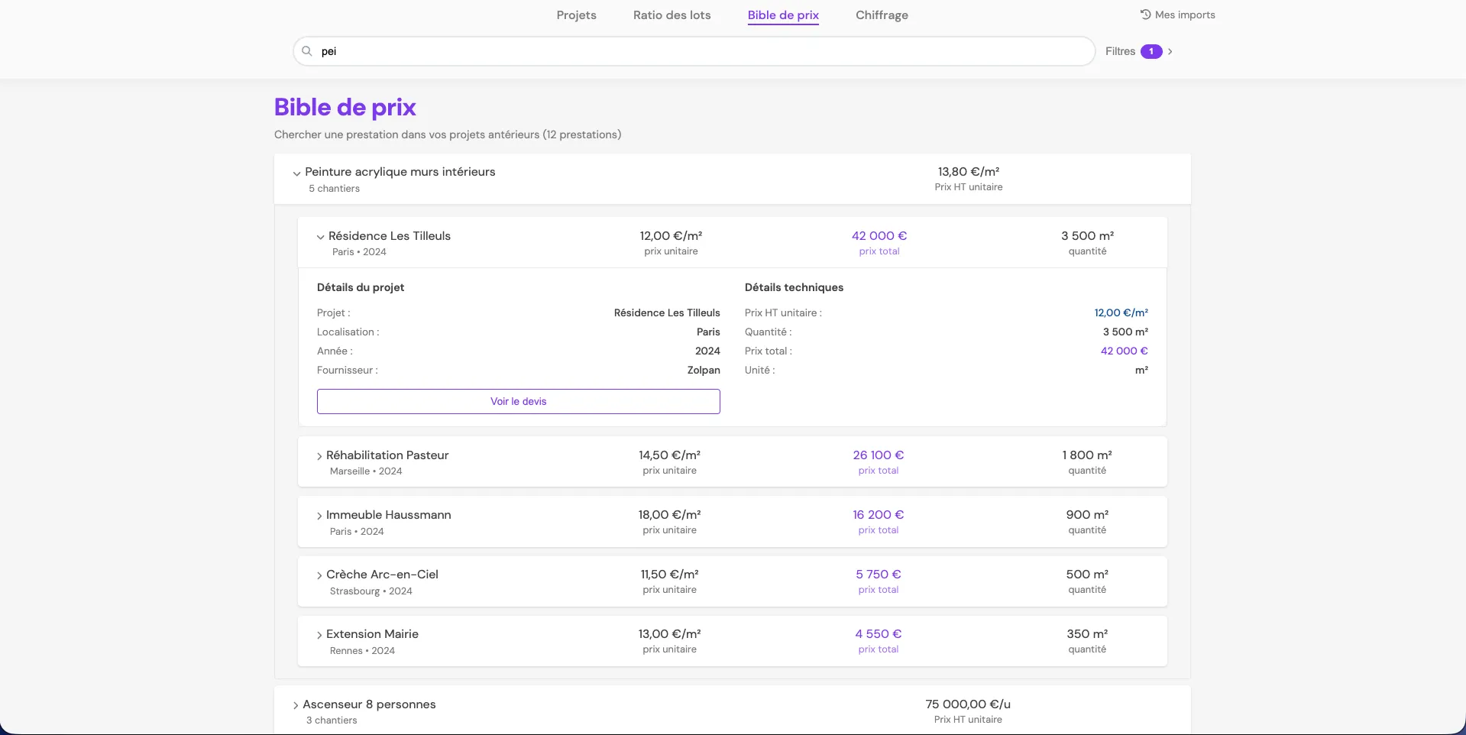Click the Mes imports history icon
Screen dimensions: 1466x735
(x=1145, y=15)
